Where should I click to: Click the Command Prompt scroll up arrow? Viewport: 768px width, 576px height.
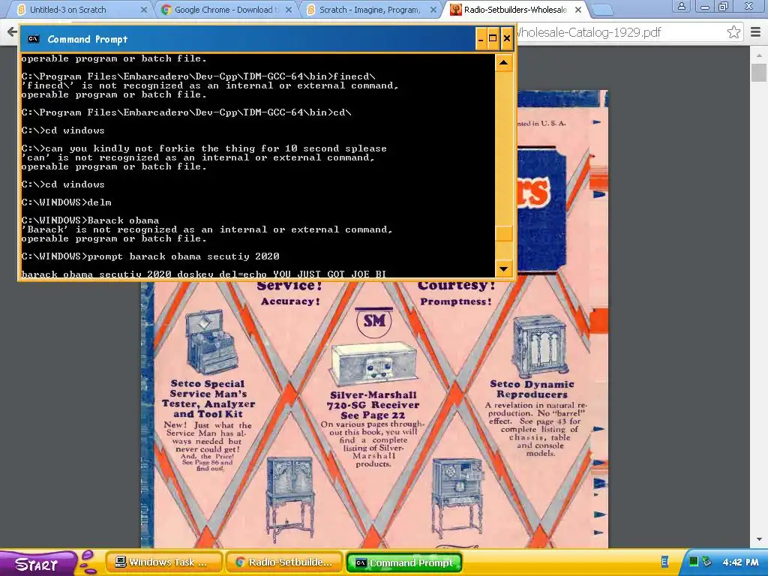coord(504,63)
